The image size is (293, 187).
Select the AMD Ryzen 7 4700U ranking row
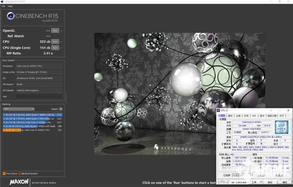[33, 126]
